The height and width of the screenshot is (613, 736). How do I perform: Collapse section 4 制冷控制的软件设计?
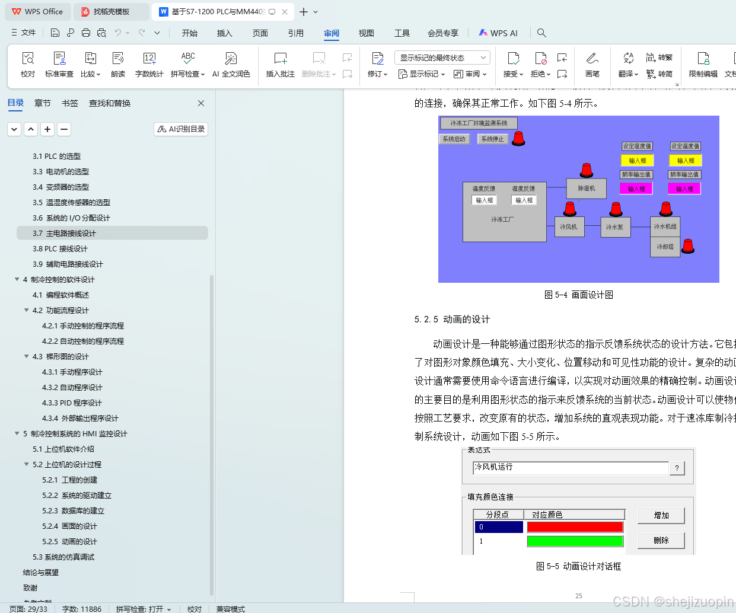tap(17, 279)
